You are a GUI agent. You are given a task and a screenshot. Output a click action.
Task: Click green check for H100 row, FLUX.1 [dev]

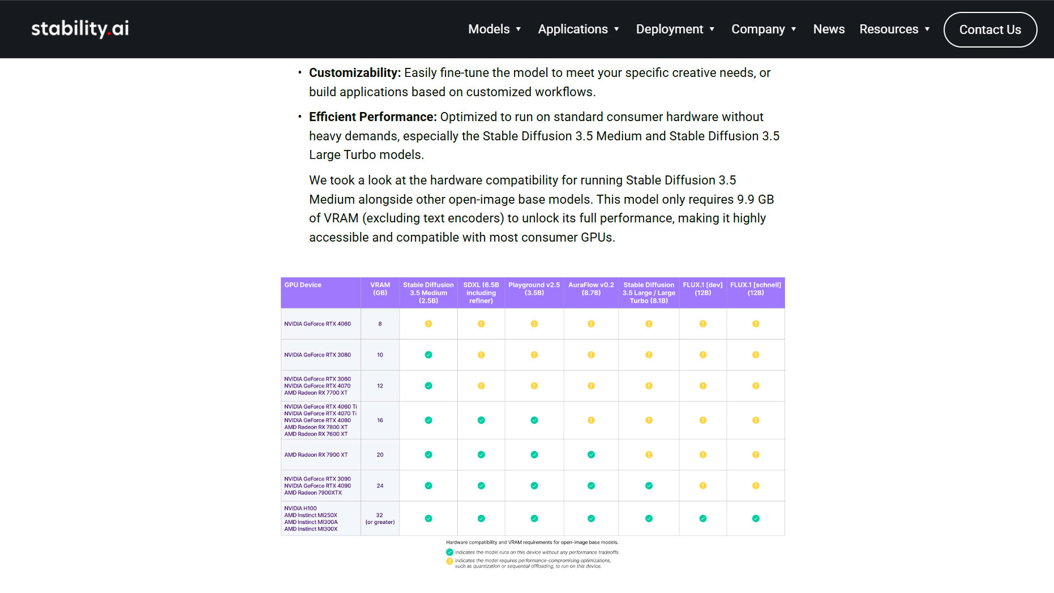coord(703,518)
